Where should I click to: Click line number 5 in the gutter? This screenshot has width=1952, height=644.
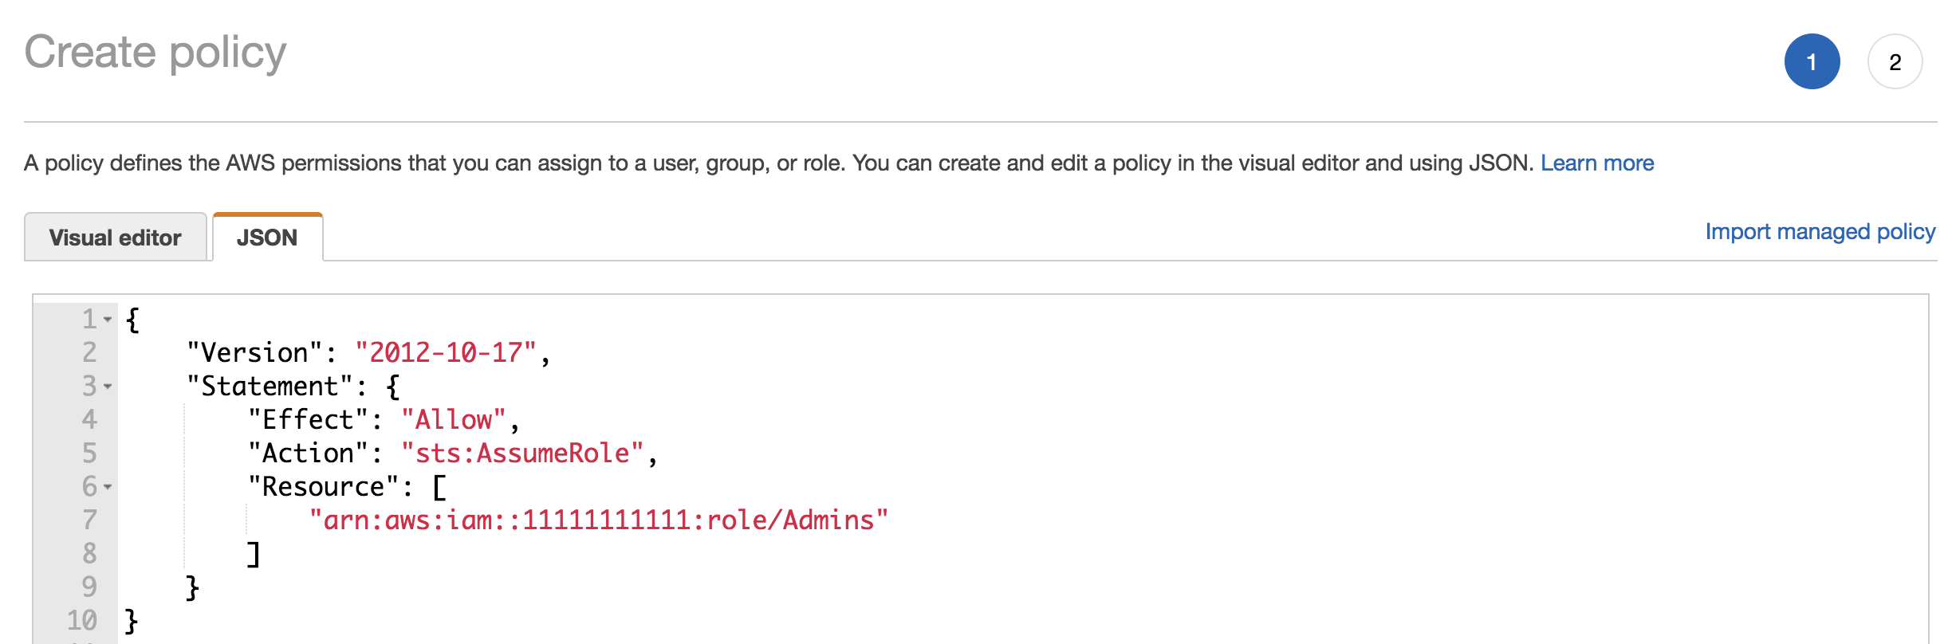pos(89,453)
